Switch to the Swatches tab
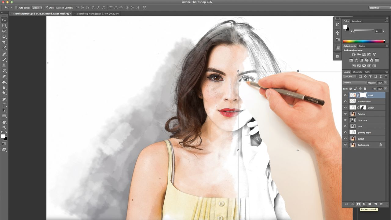The width and height of the screenshot is (391, 220). (x=356, y=21)
